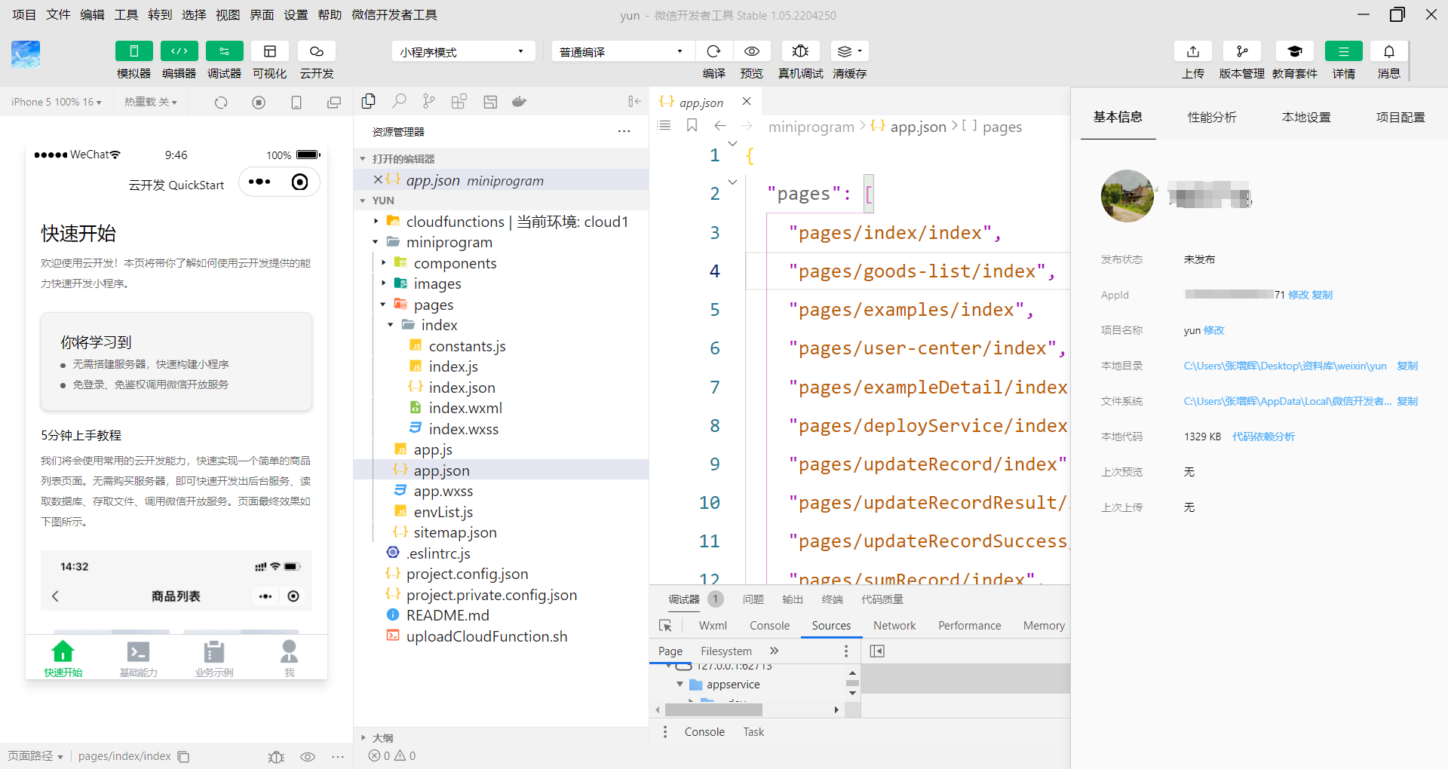Open the 资源管理器 more actions menu
The image size is (1448, 769).
pos(624,131)
